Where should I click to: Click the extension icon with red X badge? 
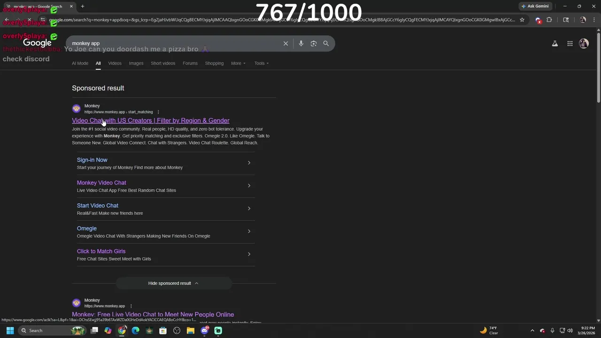[x=538, y=20]
